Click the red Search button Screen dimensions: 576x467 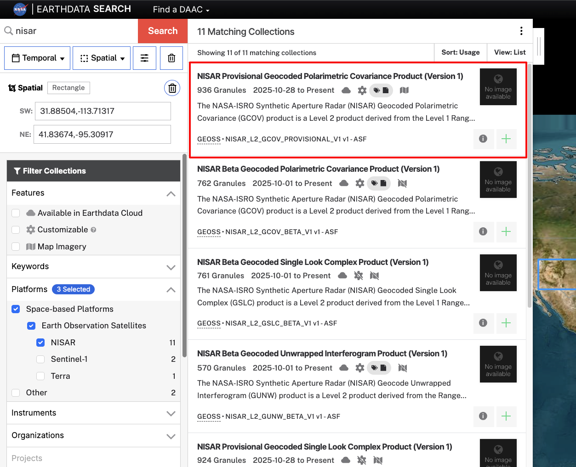pyautogui.click(x=163, y=31)
